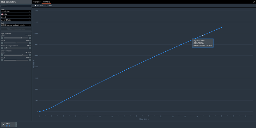Image resolution: width=256 pixels, height=128 pixels.
Task: Remove the AIM-7C shell card
Action: [x=16, y=125]
